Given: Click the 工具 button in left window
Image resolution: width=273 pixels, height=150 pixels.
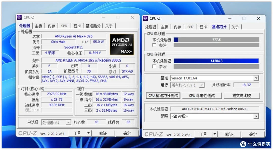Looking at the screenshot, I should (x=77, y=133).
